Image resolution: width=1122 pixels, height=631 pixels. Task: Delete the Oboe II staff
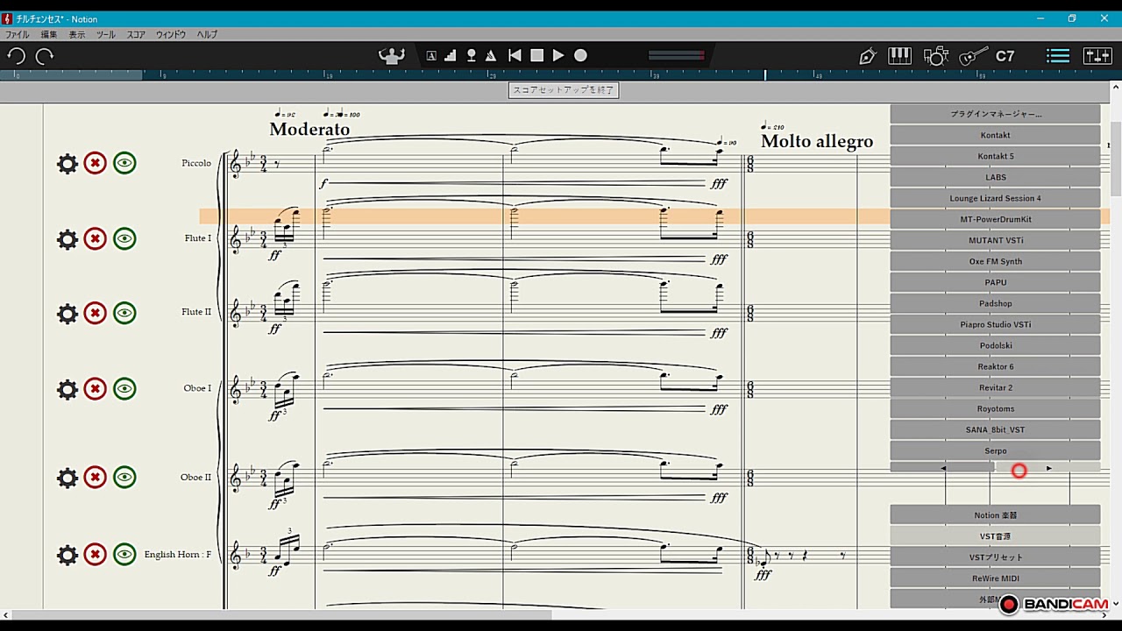click(96, 478)
